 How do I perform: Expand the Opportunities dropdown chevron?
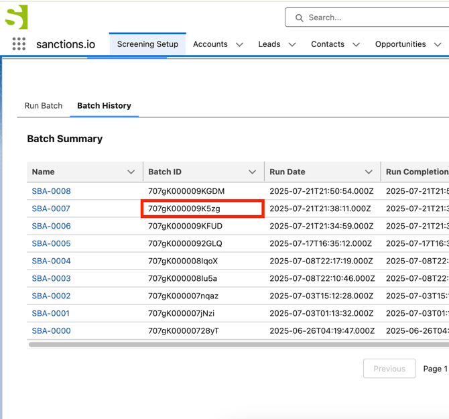coord(437,44)
